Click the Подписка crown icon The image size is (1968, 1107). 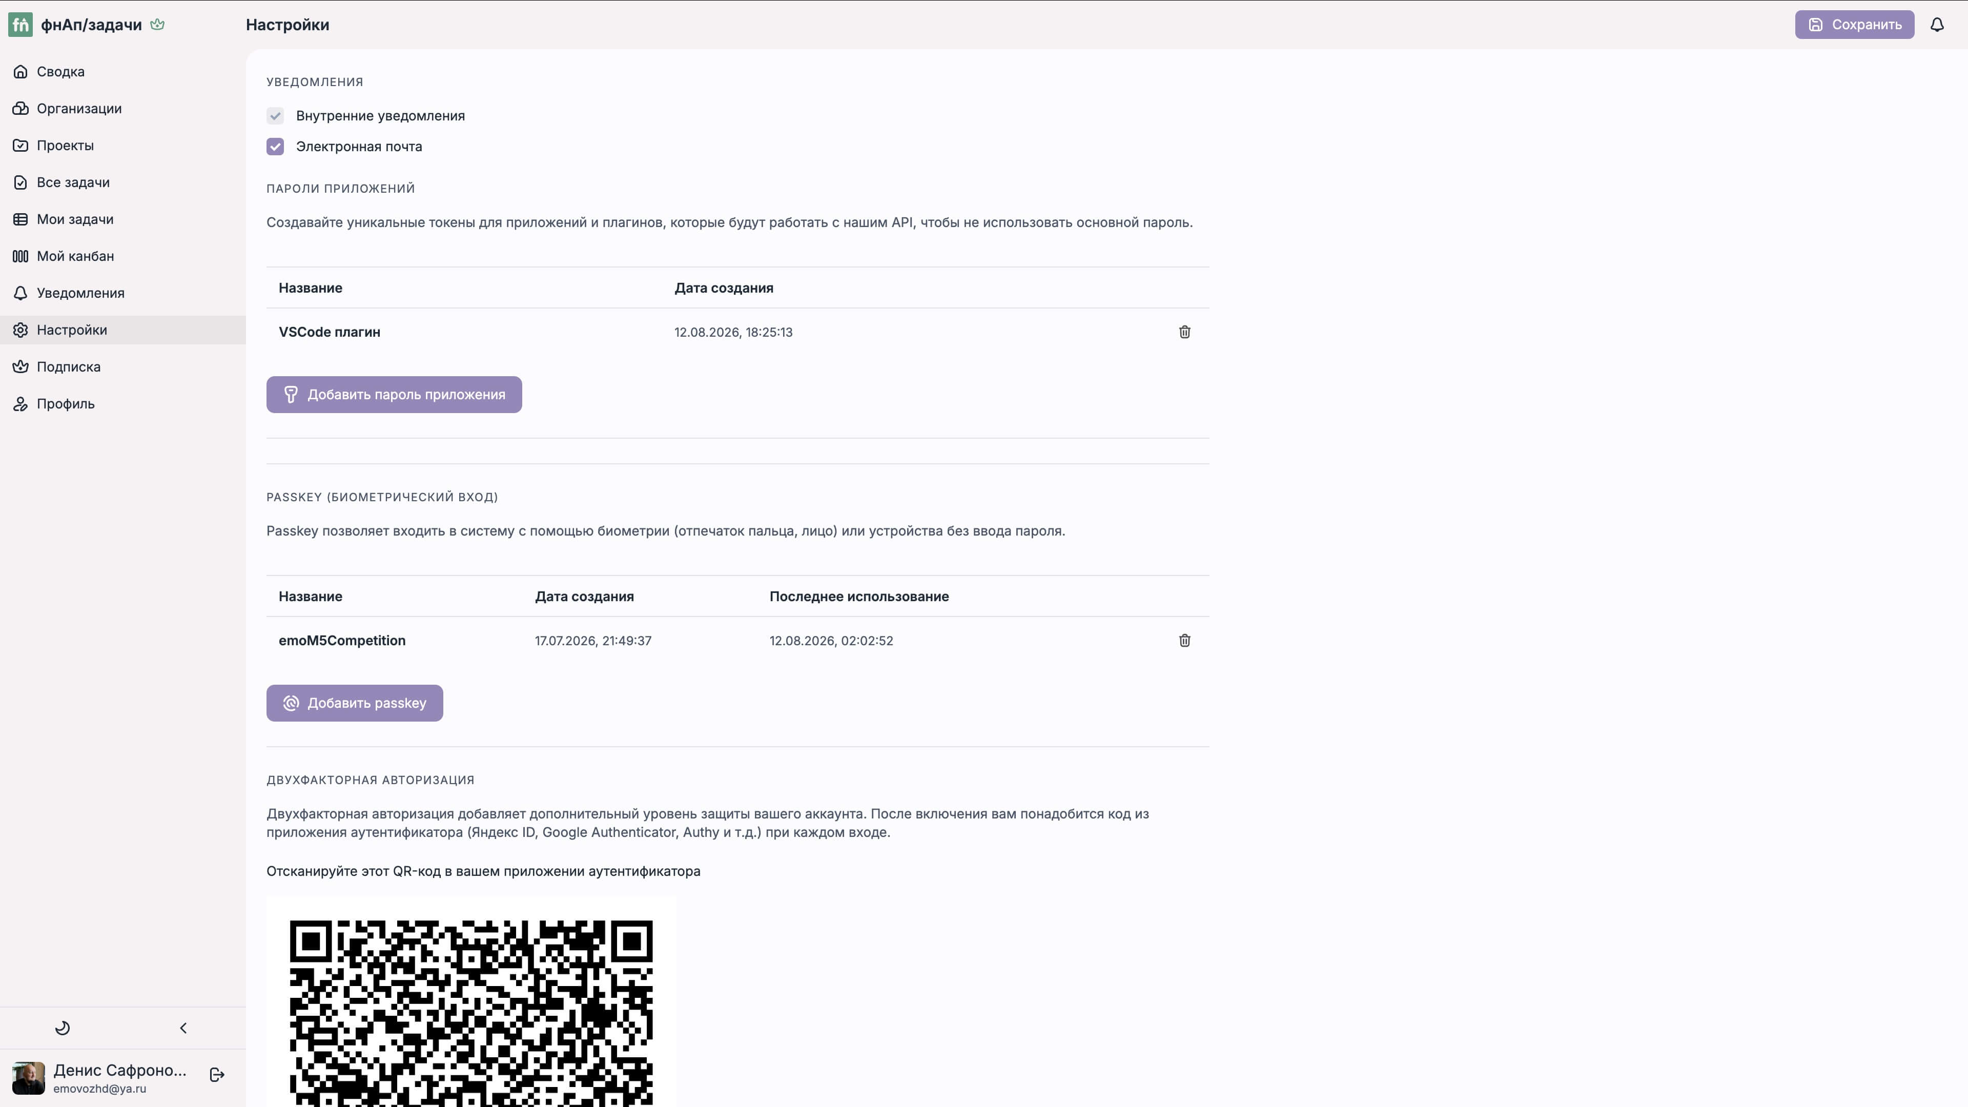point(20,367)
